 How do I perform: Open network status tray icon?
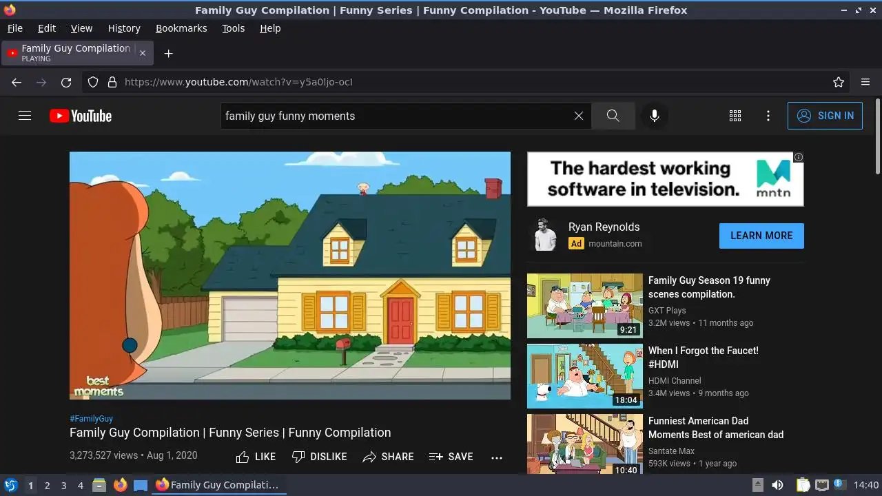pos(821,485)
